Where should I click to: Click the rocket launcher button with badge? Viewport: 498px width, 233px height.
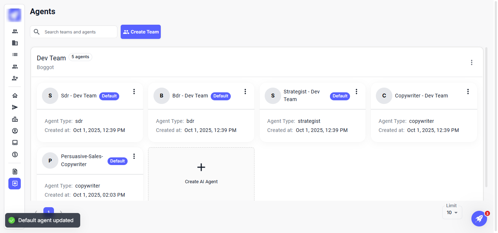click(479, 218)
